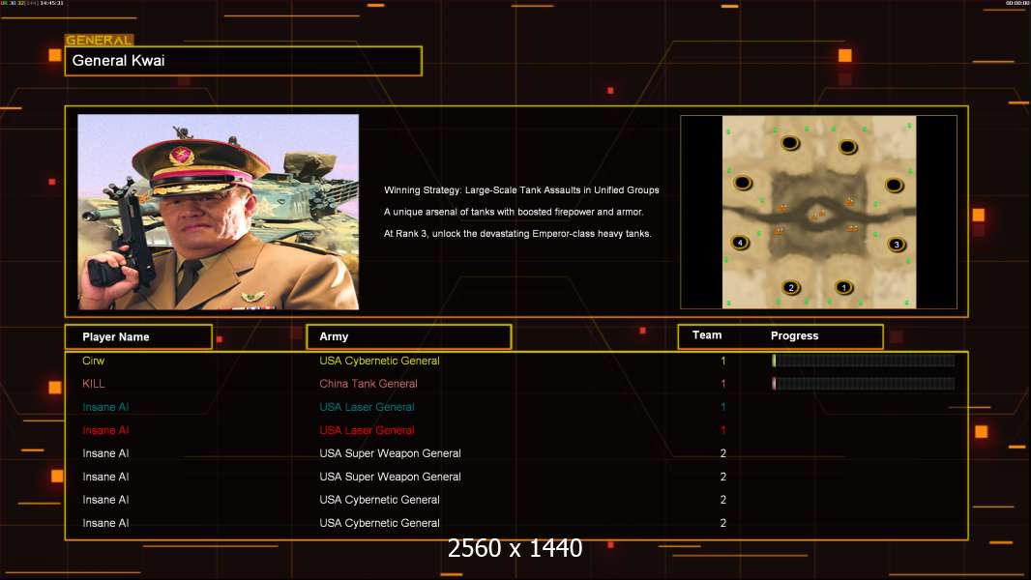
Task: Click KILL's loading progress bar
Action: [864, 383]
